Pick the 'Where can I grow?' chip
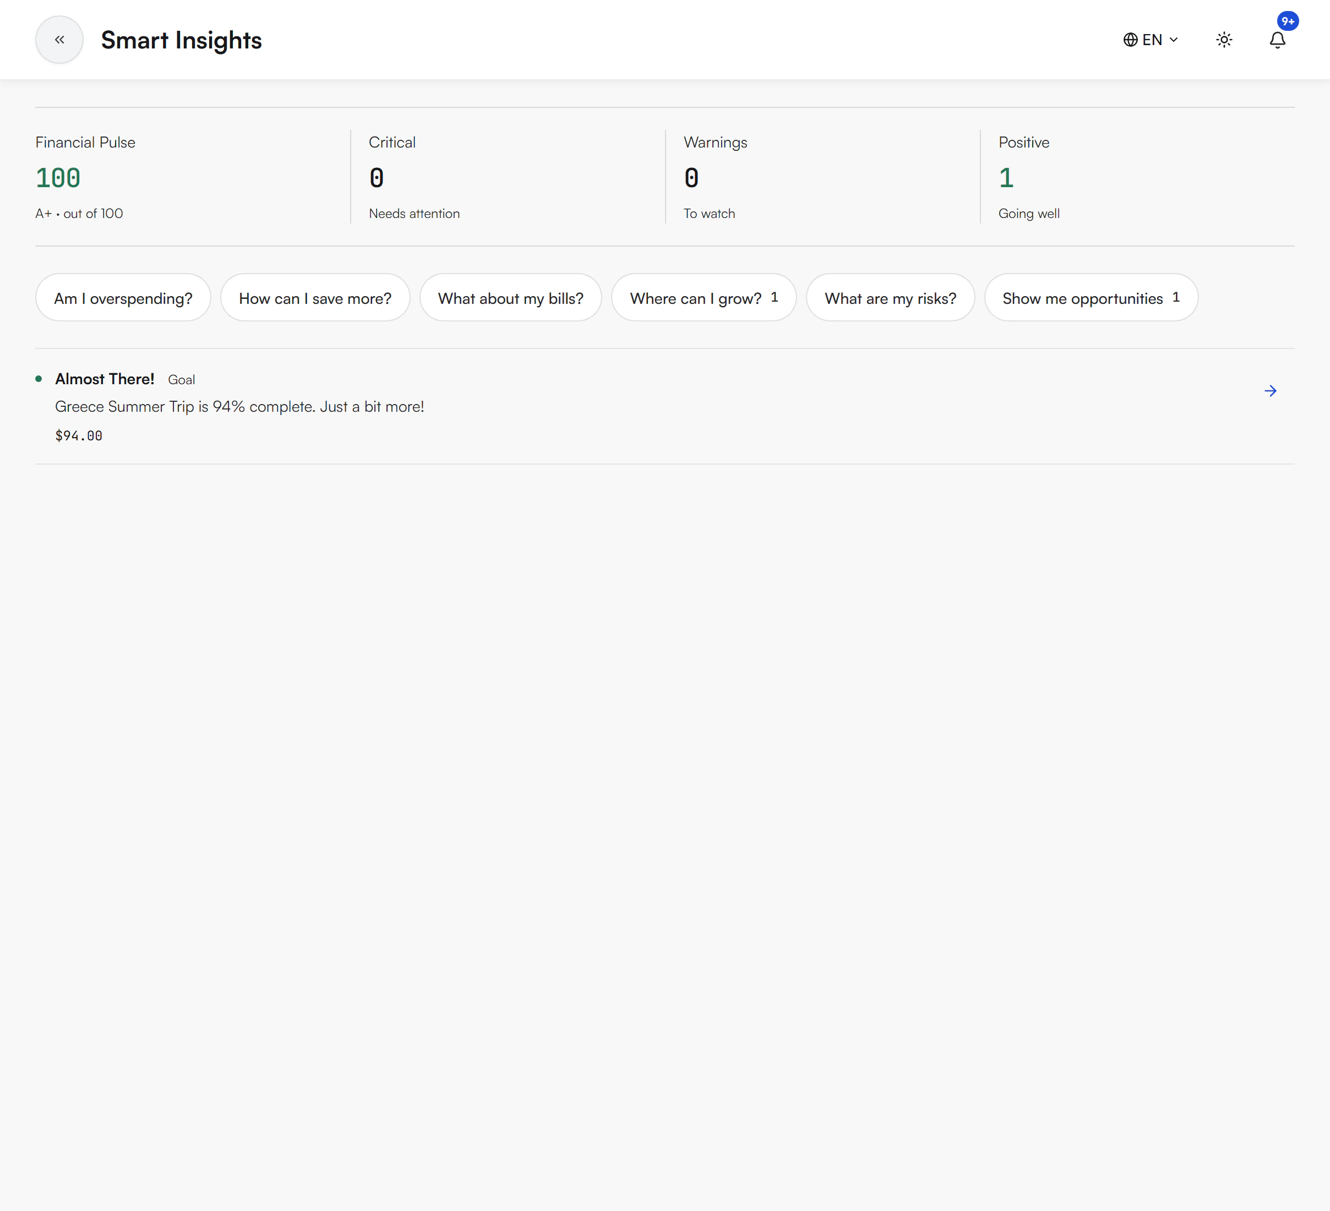Image resolution: width=1330 pixels, height=1211 pixels. [x=704, y=297]
